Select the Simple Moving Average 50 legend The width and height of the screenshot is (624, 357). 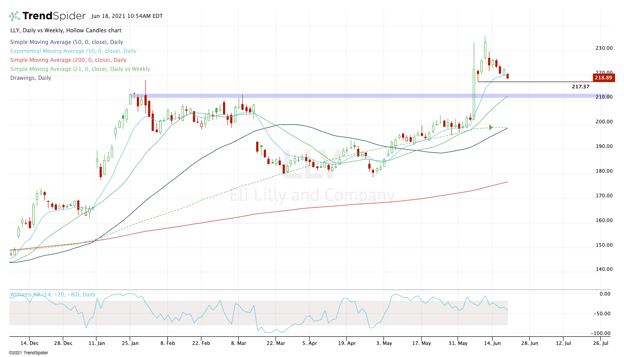pyautogui.click(x=66, y=42)
